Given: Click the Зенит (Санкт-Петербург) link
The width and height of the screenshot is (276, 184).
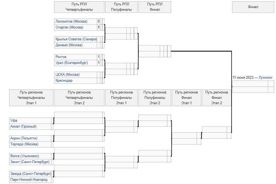Looking at the screenshot, I should [x=30, y=162].
